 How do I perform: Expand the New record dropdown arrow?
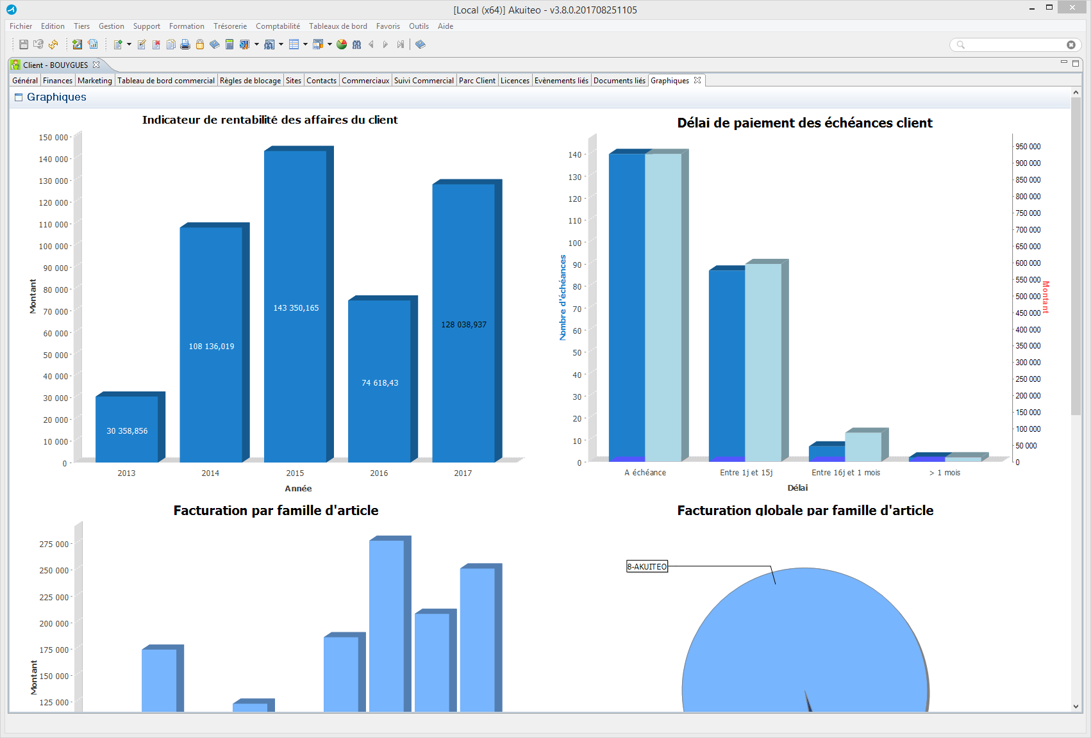[129, 44]
